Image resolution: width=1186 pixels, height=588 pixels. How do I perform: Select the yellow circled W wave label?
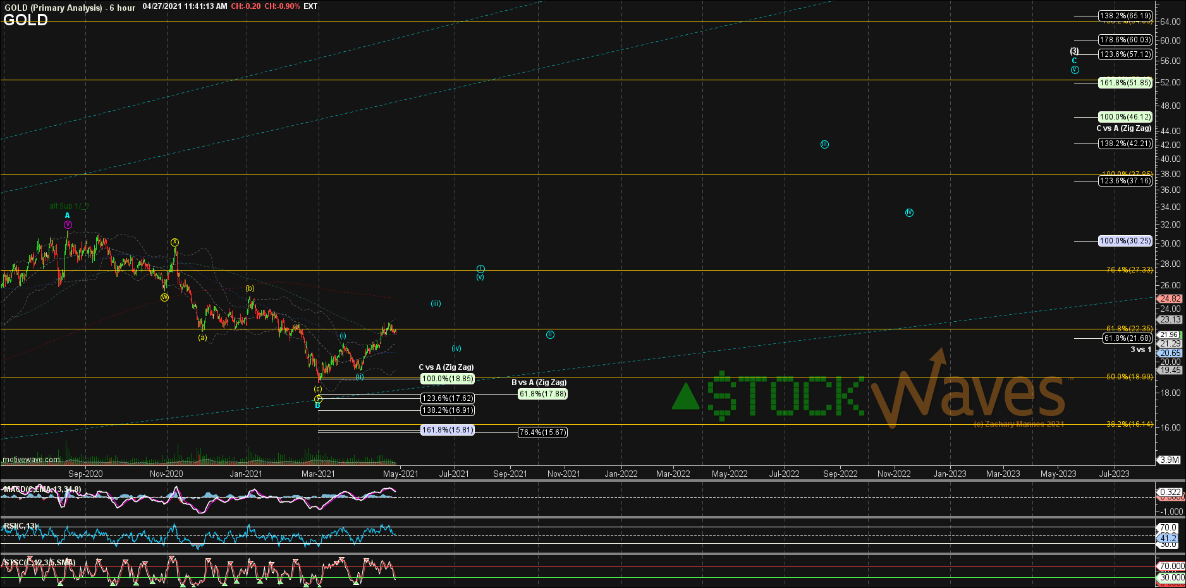tap(164, 298)
